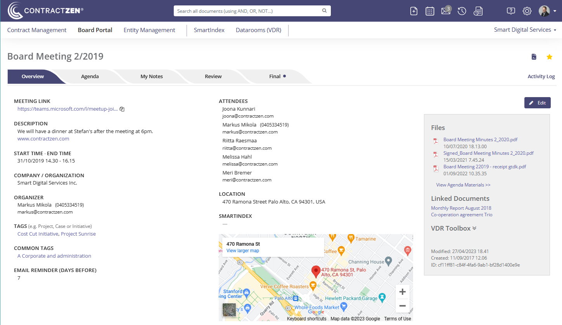
Task: Click the Hewlett Packard Garage map marker
Action: 383,297
